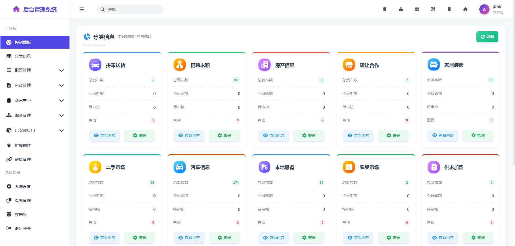Click the 梦雨 user avatar
The width and height of the screenshot is (515, 246).
tap(484, 9)
